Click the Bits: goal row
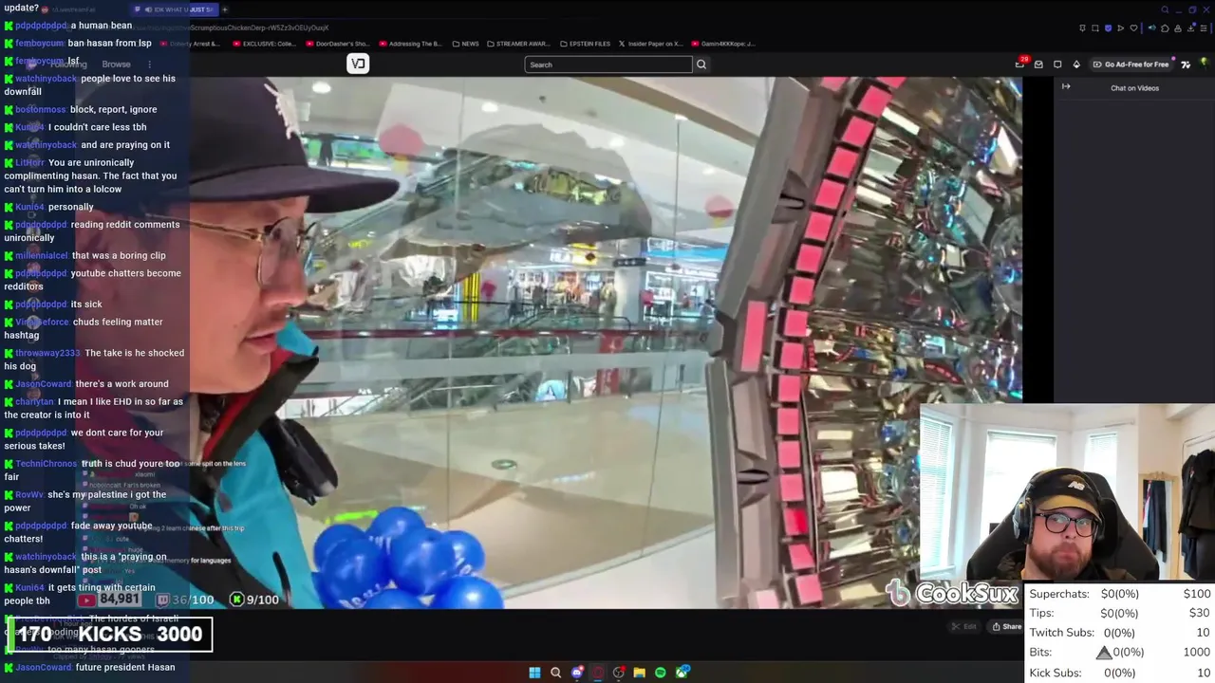1215x683 pixels. (1120, 653)
